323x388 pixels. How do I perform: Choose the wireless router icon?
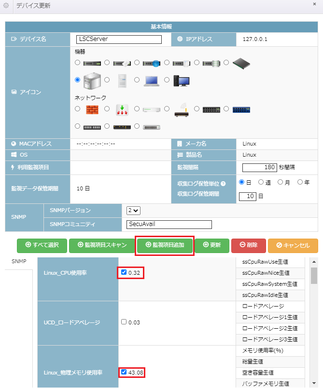(x=182, y=110)
